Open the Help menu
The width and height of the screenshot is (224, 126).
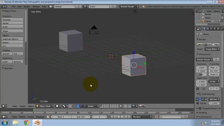coord(44,7)
